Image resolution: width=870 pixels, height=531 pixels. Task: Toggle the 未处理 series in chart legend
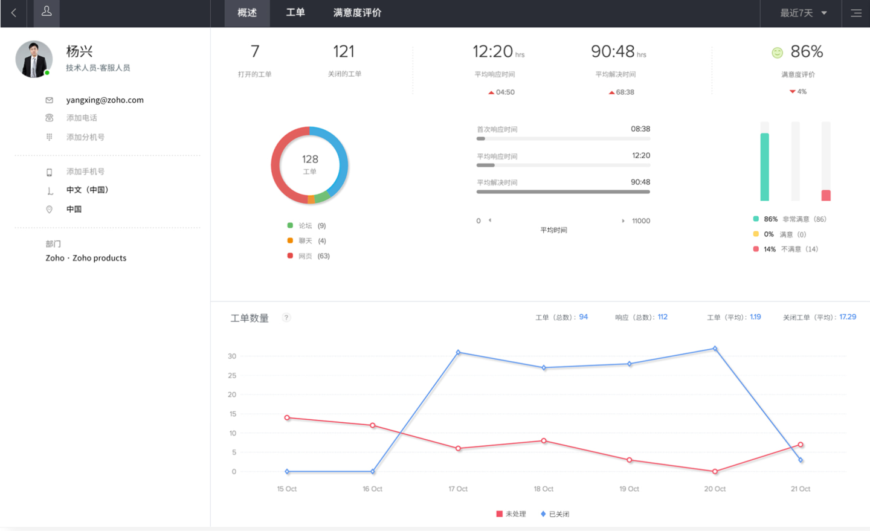(511, 514)
